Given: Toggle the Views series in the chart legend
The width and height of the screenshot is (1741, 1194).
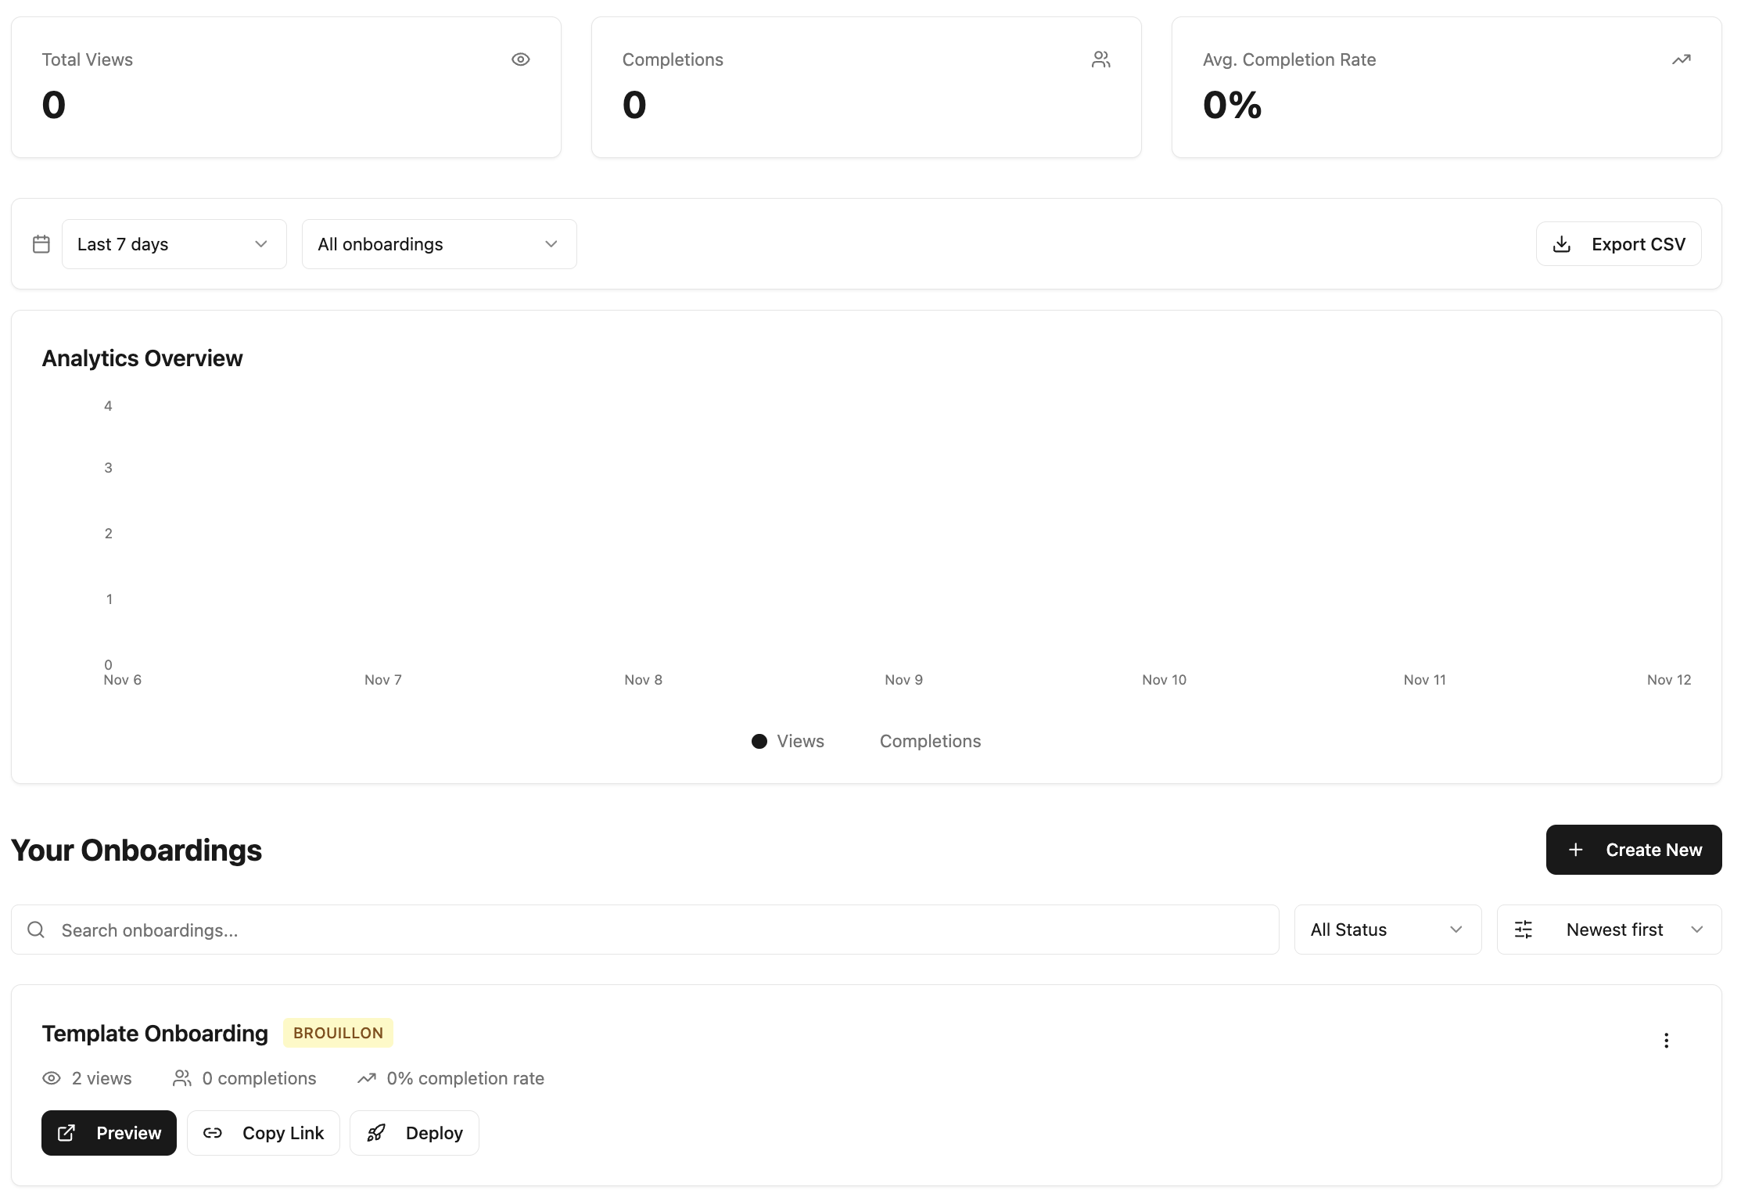Looking at the screenshot, I should (787, 741).
